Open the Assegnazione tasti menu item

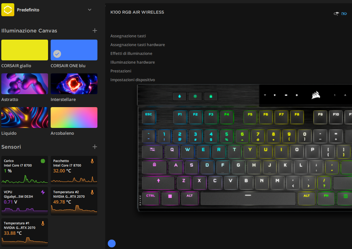tap(128, 36)
